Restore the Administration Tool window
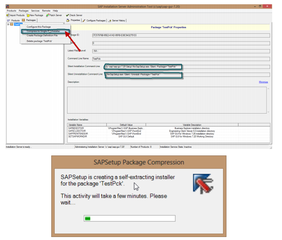 (x=260, y=6)
